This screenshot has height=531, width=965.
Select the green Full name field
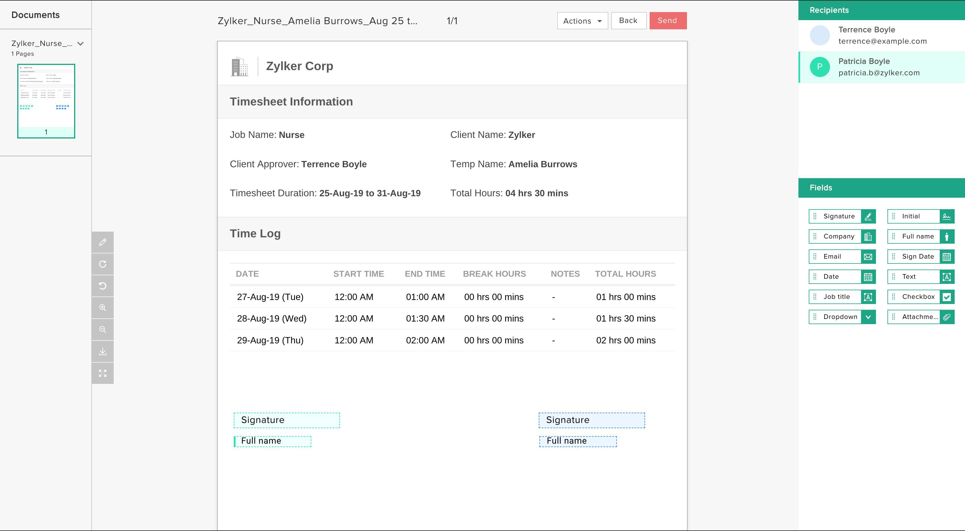click(272, 441)
